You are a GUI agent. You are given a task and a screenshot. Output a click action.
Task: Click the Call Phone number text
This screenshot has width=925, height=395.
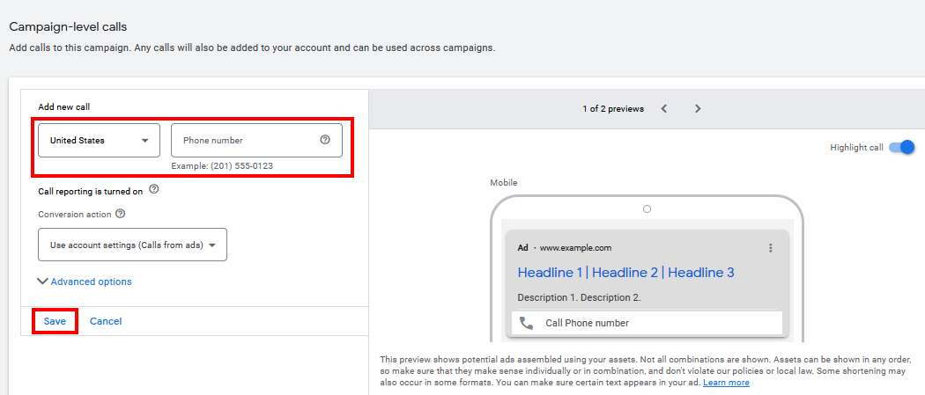(587, 323)
